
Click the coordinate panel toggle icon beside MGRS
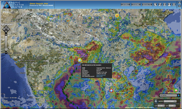click(156, 101)
